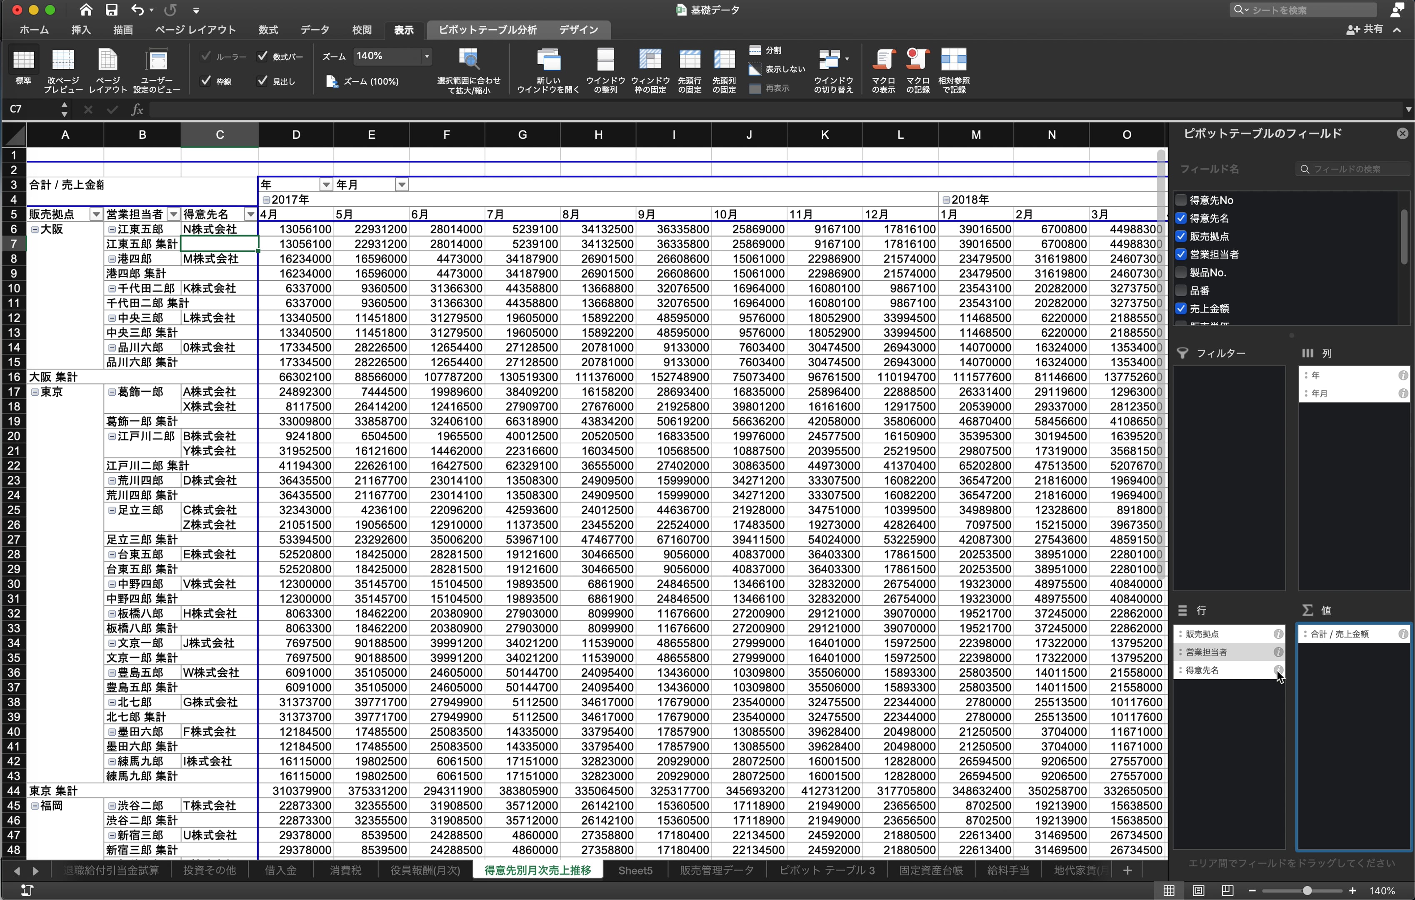Check the 得意先No field checkbox
Viewport: 1415px width, 900px height.
(1181, 200)
